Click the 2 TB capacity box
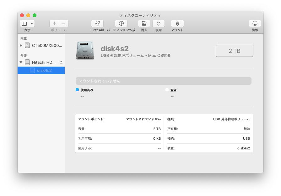The width and height of the screenshot is (281, 196). 235,51
